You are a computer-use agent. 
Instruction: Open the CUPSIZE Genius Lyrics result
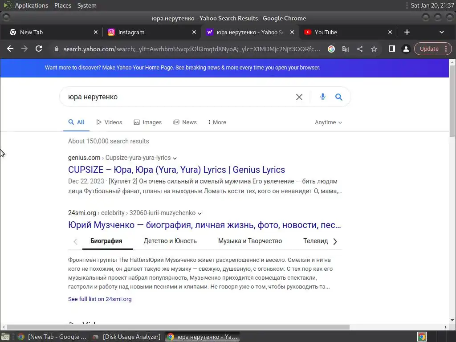[176, 170]
